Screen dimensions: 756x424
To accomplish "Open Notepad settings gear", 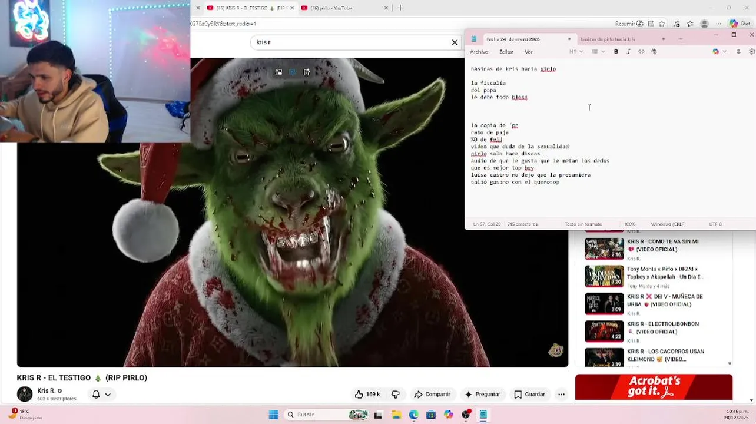I will [752, 52].
